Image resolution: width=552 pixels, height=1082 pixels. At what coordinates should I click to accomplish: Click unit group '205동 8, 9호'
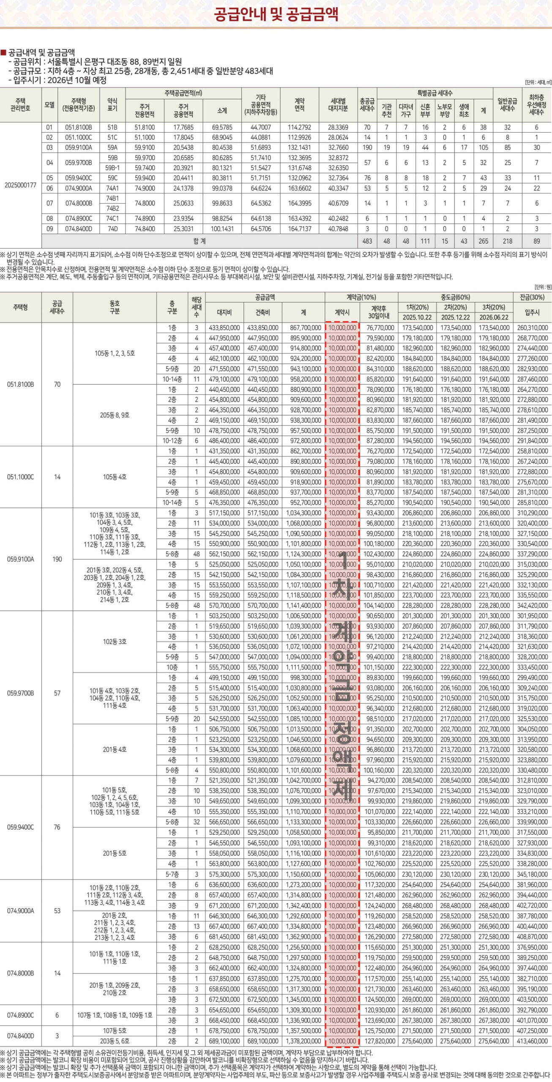pyautogui.click(x=115, y=415)
